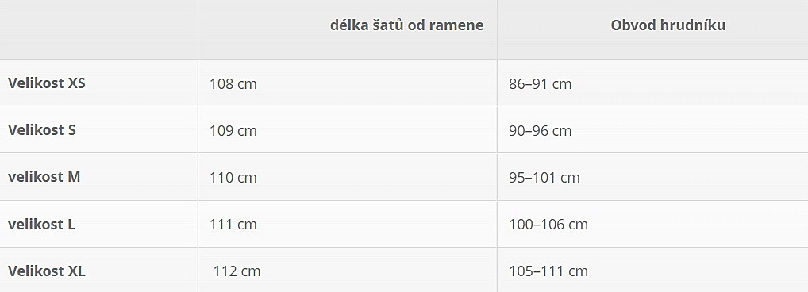Click the 100–106 cm chest cell
808x292 pixels.
pos(548,225)
